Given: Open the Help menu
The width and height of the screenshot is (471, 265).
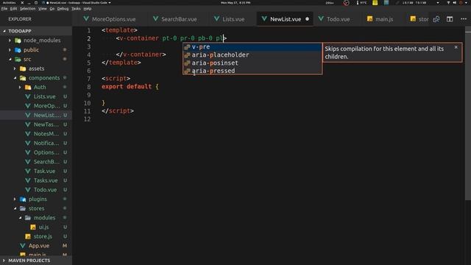Looking at the screenshot, I should coord(88,9).
